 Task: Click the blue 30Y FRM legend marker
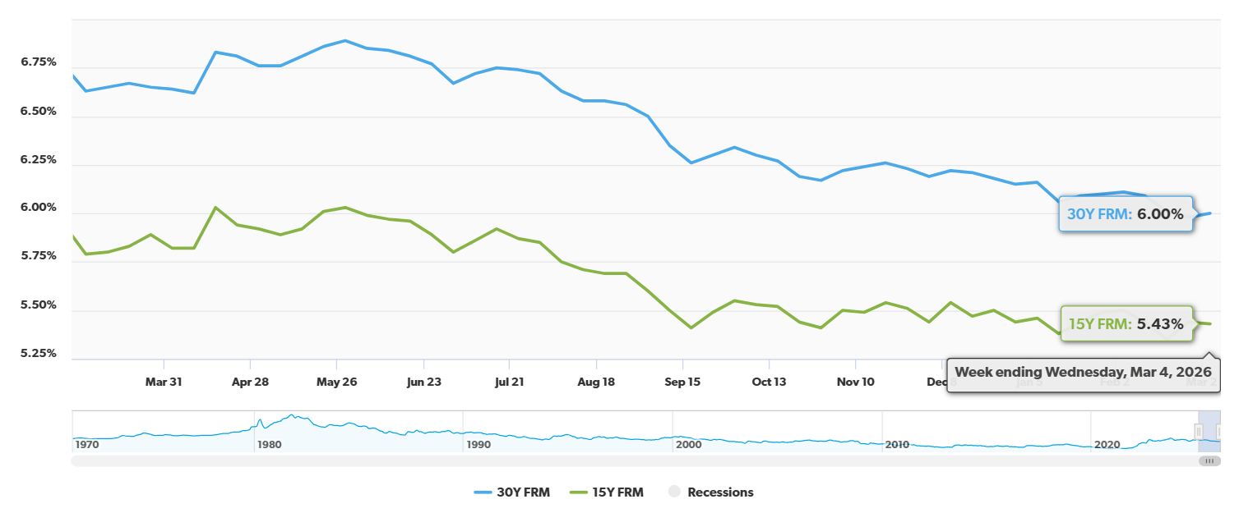483,492
